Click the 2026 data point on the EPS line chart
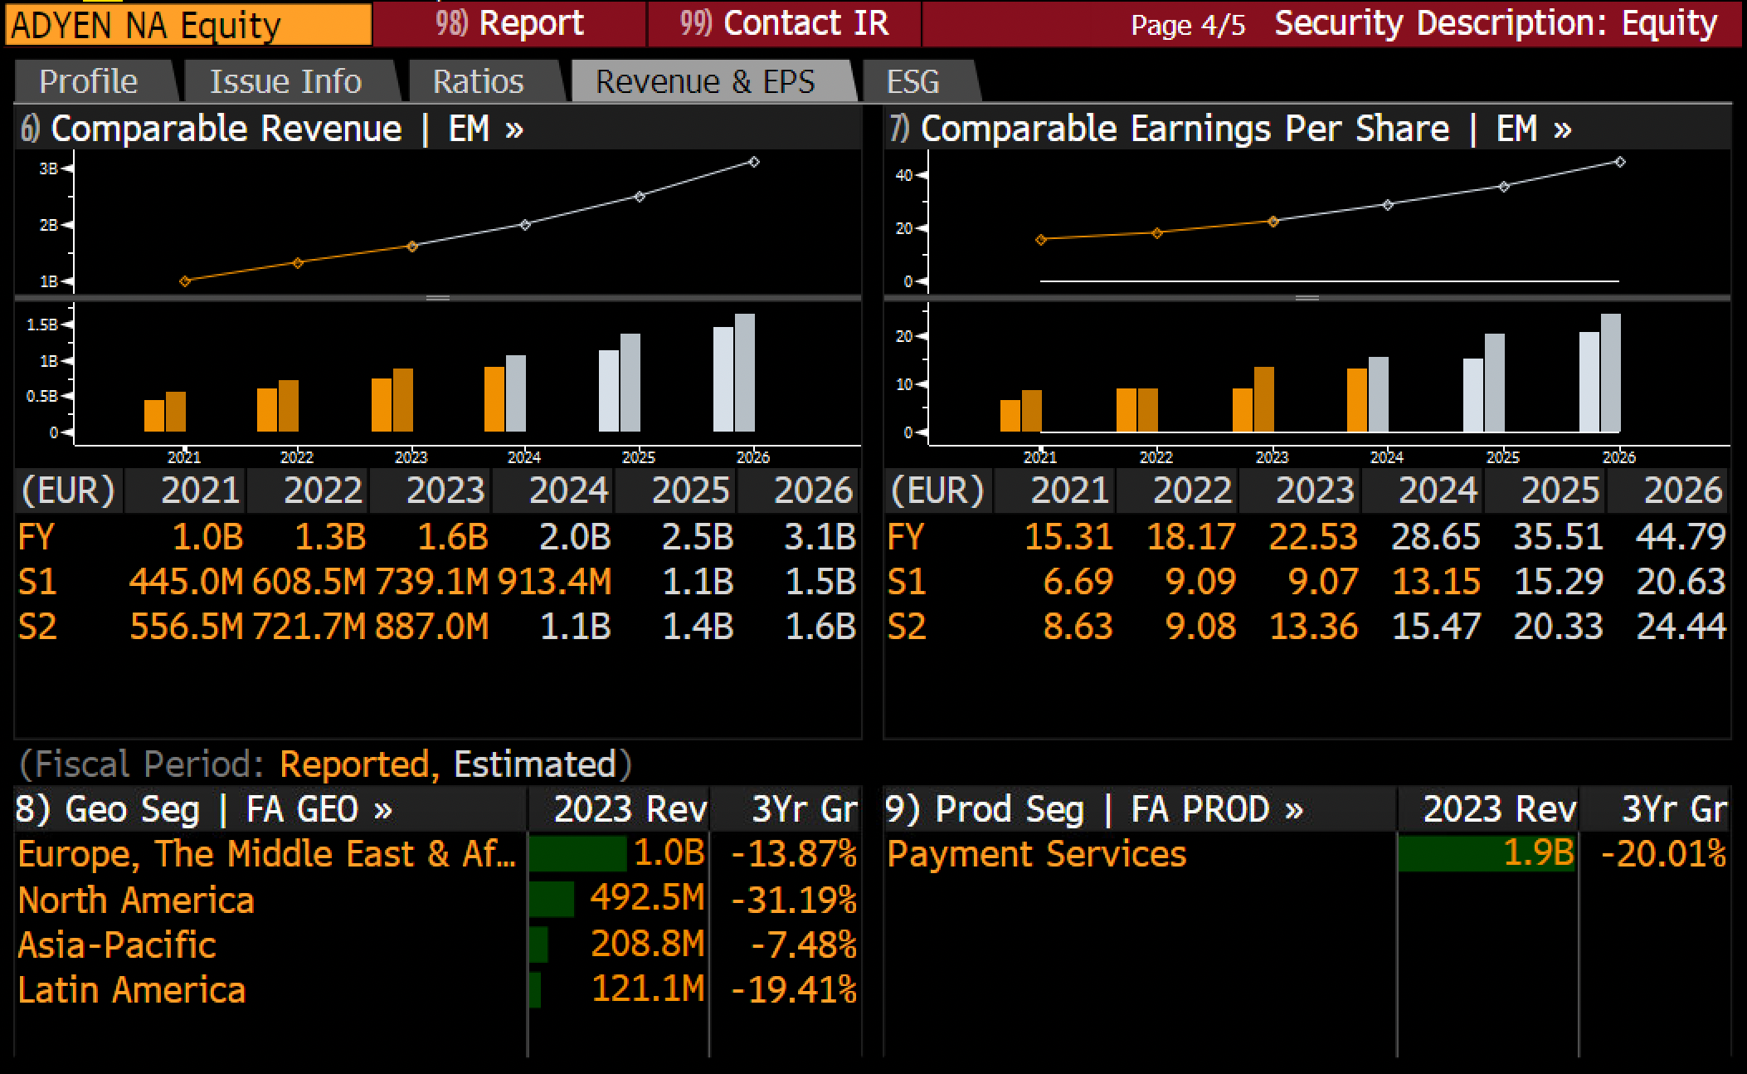1747x1074 pixels. coord(1621,162)
